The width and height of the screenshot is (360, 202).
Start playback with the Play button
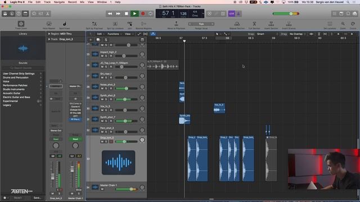point(134,13)
